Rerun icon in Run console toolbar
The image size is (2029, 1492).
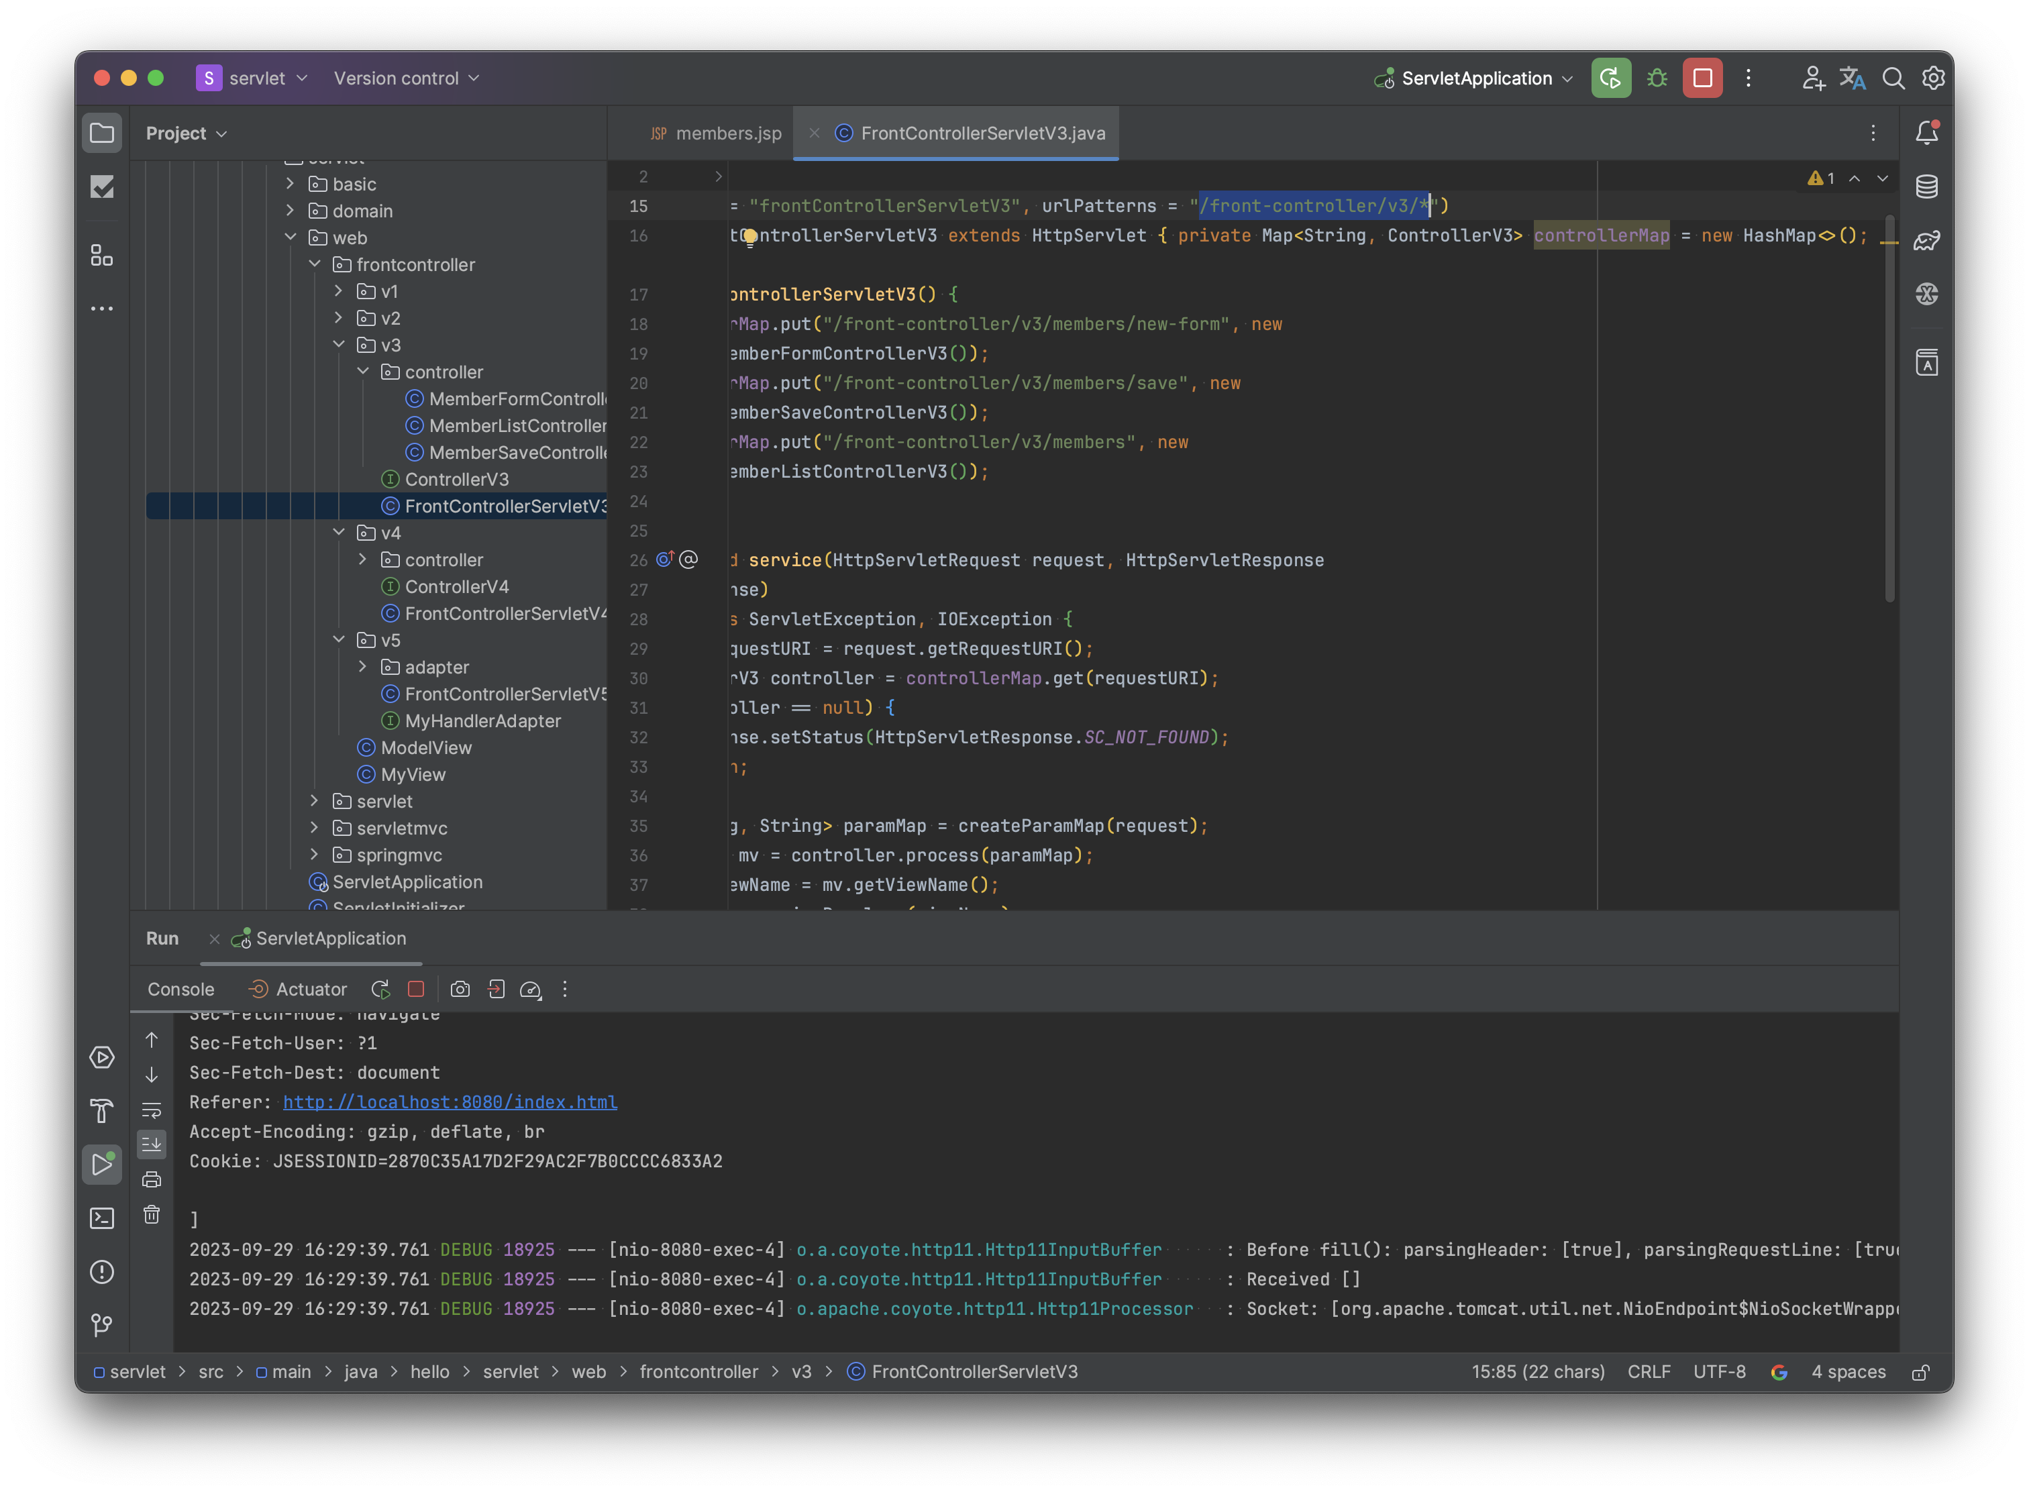(x=380, y=990)
